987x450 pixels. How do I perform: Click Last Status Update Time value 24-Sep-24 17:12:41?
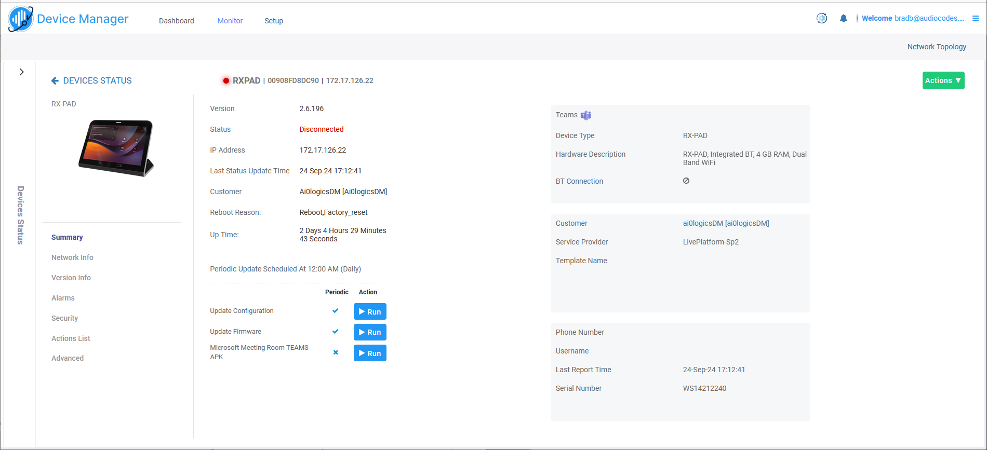[330, 171]
